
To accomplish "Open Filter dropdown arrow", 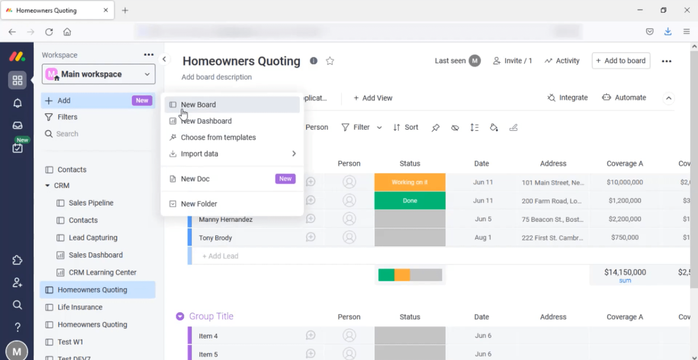I will [379, 128].
